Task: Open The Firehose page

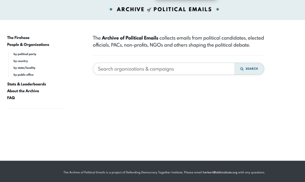Action: (18, 38)
